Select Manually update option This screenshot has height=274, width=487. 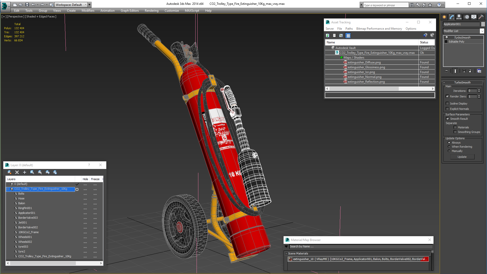[449, 151]
